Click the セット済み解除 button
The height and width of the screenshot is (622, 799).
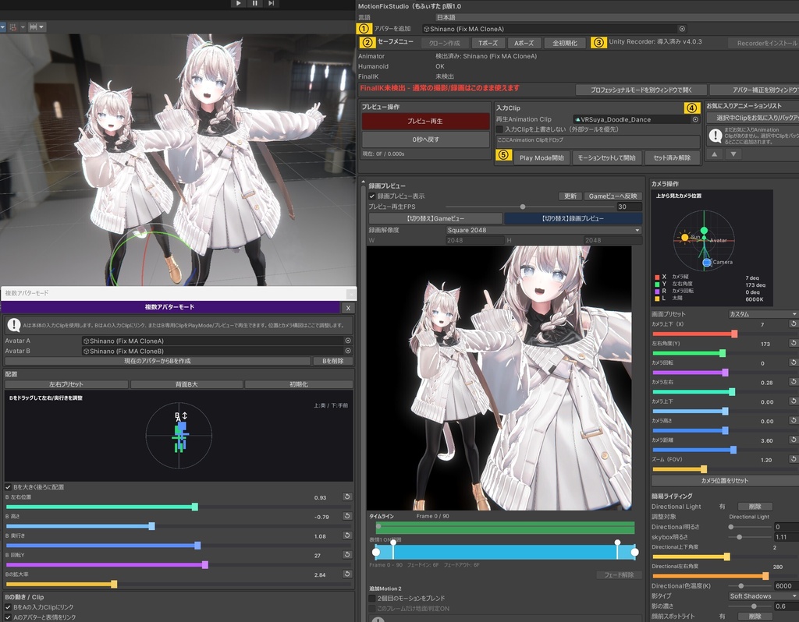point(672,157)
